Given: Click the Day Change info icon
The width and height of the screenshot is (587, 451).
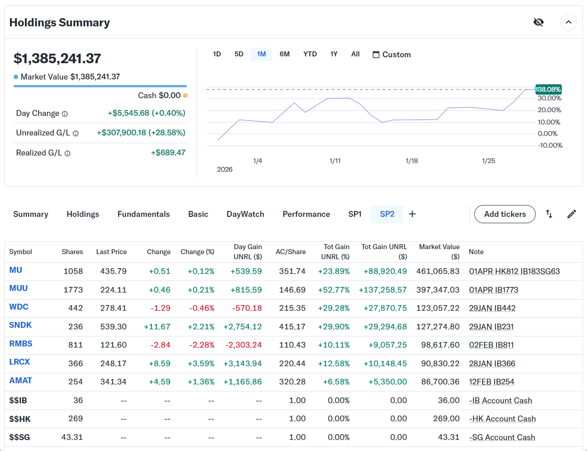Looking at the screenshot, I should (x=65, y=114).
